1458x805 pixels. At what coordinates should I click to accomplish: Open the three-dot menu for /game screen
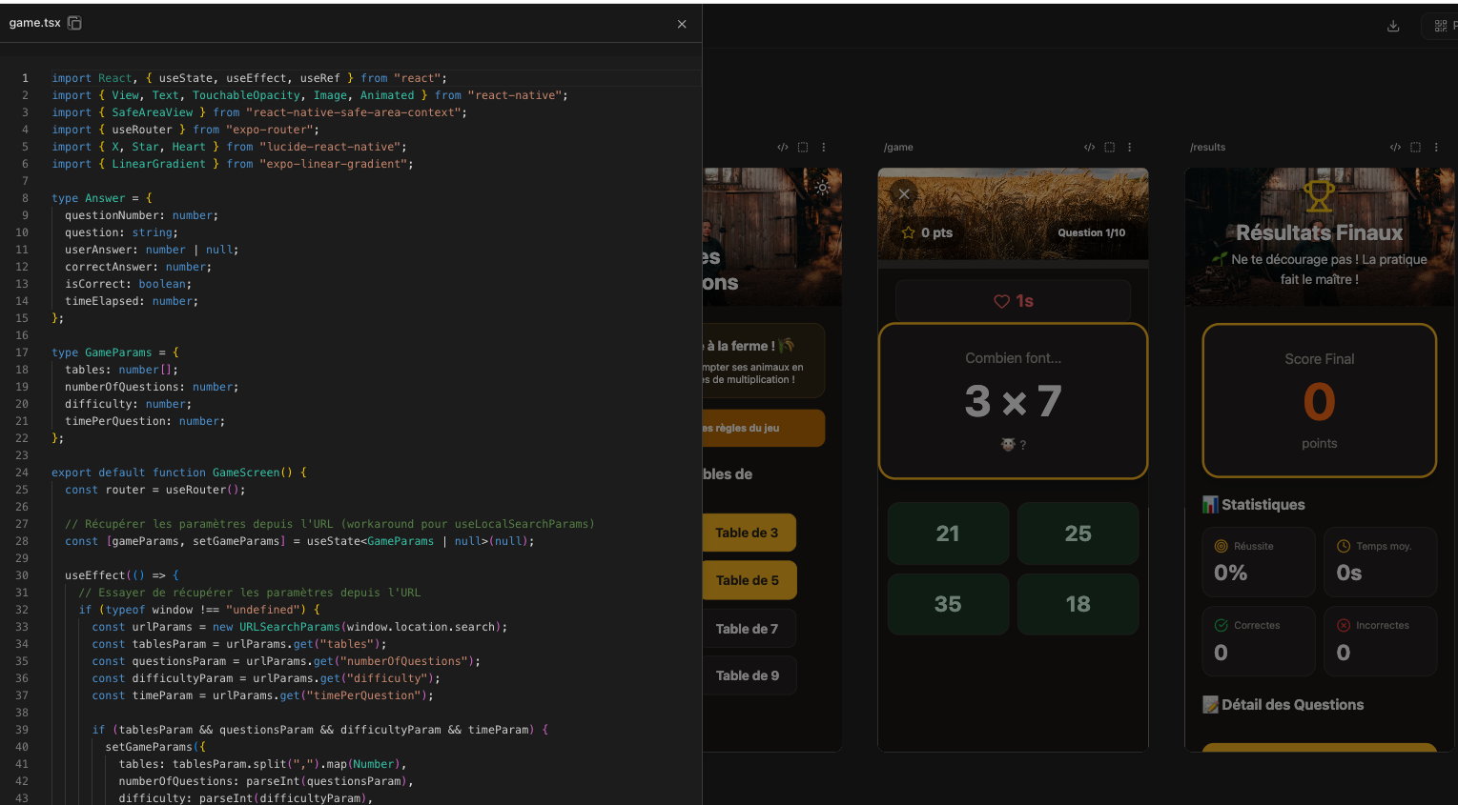point(1130,148)
